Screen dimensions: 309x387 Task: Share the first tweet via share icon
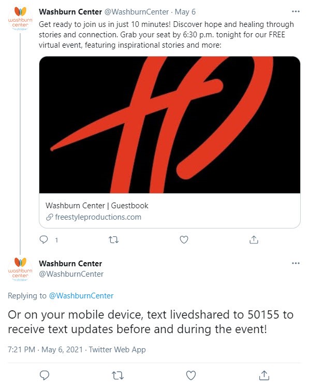tap(254, 239)
